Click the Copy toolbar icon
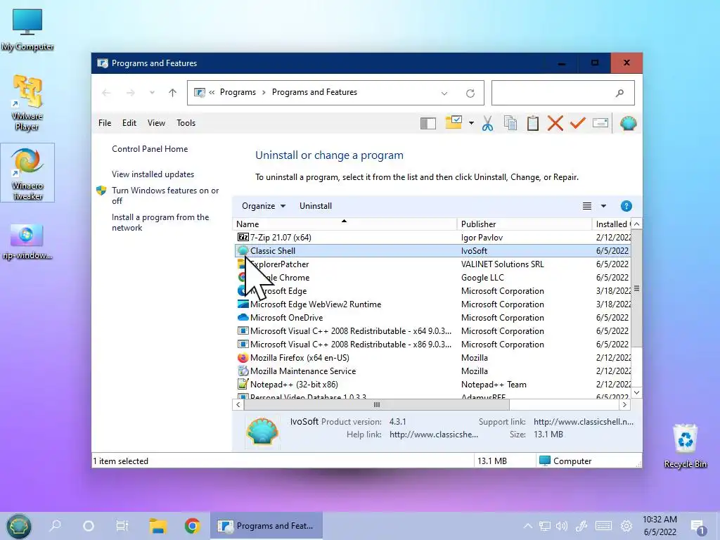The image size is (720, 540). point(510,123)
